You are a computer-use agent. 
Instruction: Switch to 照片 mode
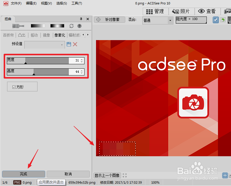point(181,11)
